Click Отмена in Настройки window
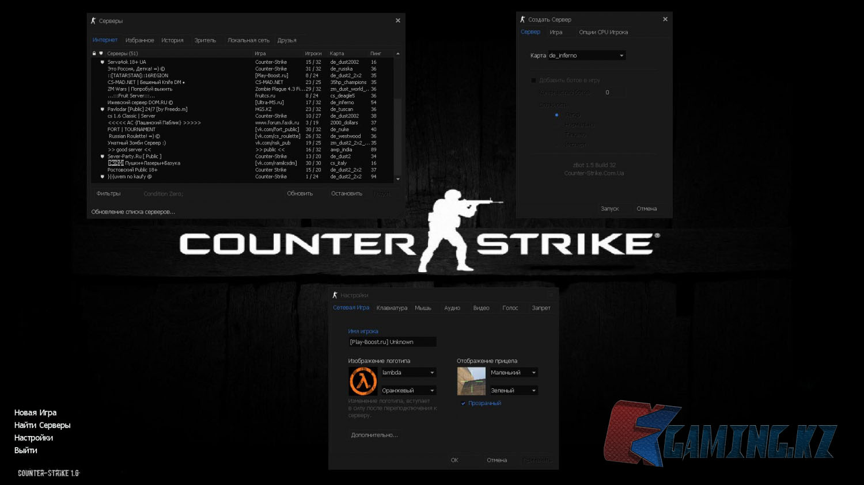The height and width of the screenshot is (485, 864). point(497,460)
